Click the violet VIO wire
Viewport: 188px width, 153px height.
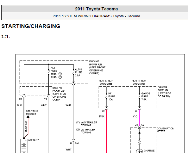139,117
